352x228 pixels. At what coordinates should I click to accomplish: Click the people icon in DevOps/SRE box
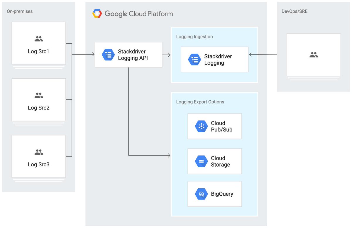(314, 55)
